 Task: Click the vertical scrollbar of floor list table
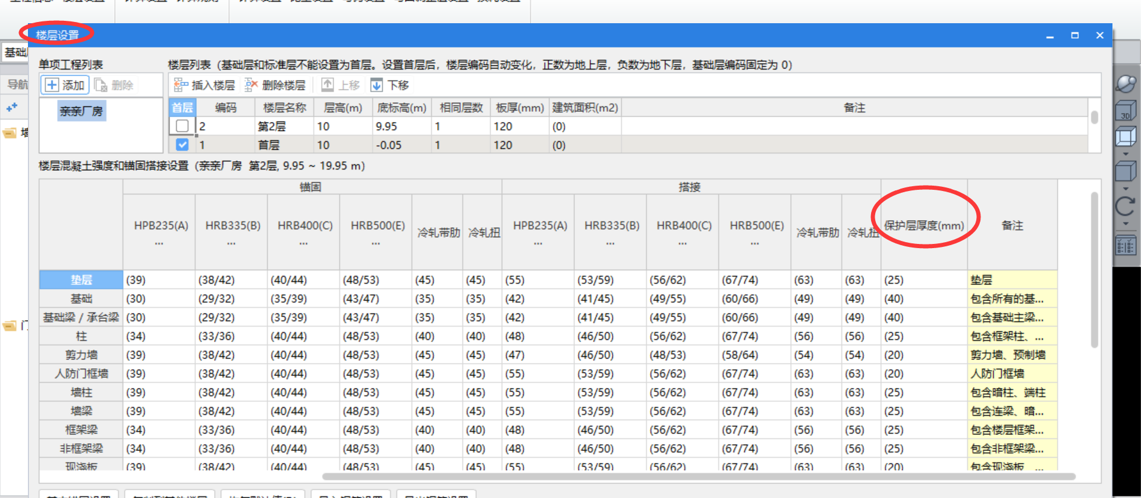pos(1095,117)
